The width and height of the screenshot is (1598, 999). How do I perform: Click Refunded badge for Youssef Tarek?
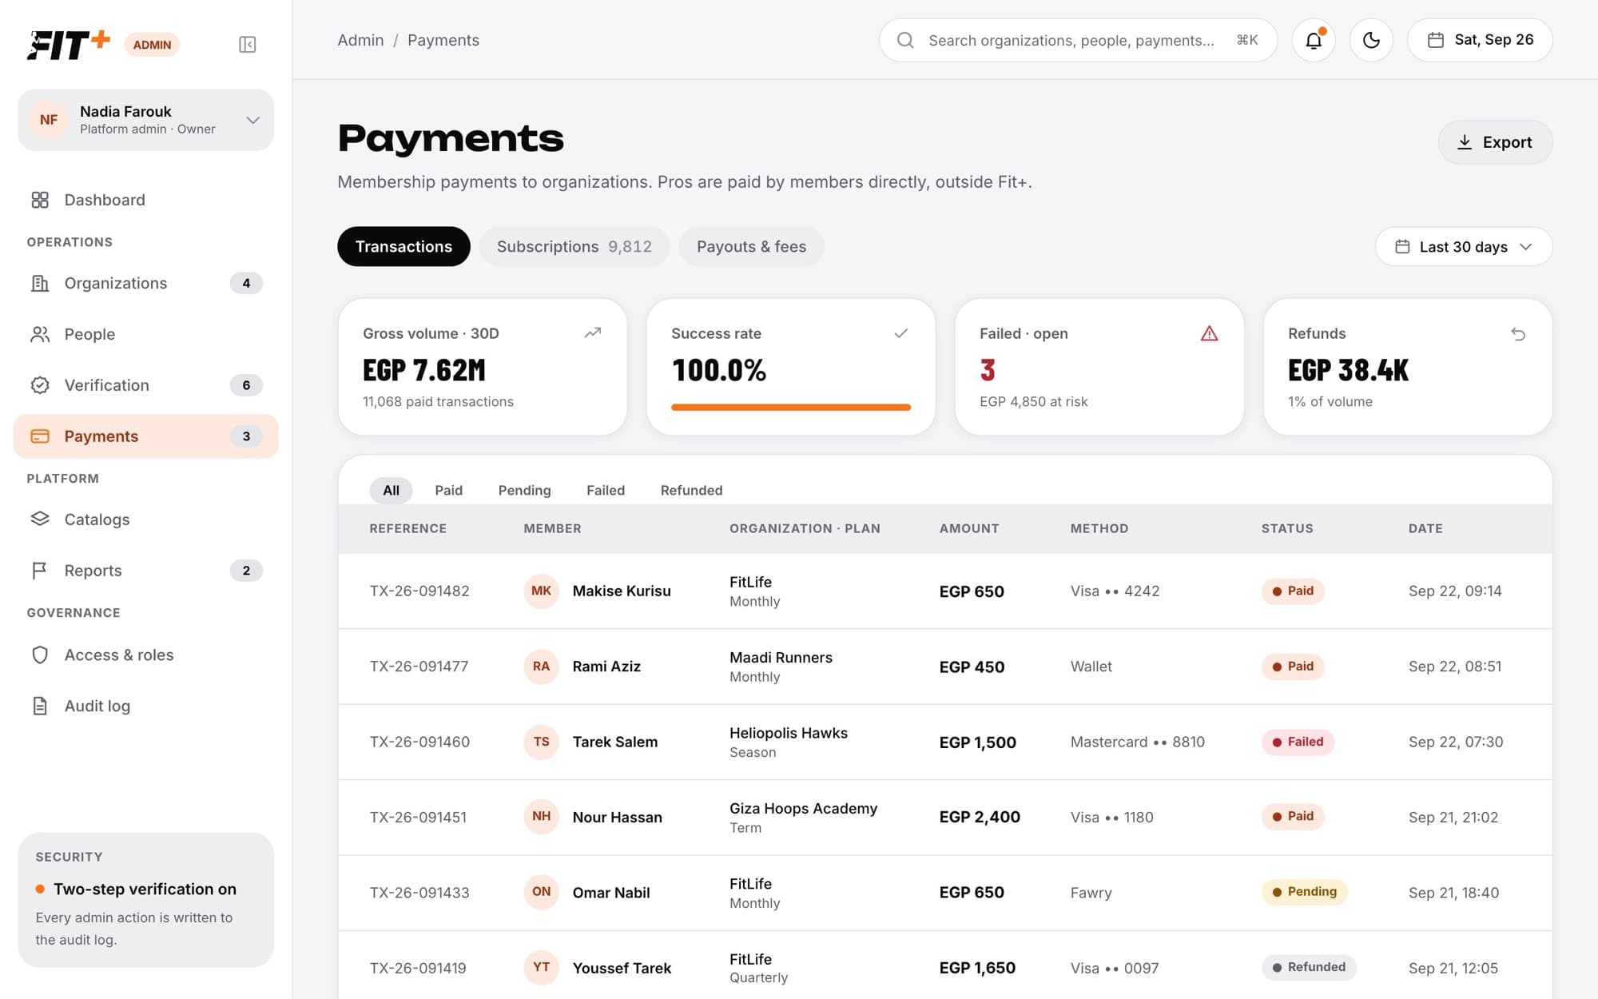click(1309, 967)
